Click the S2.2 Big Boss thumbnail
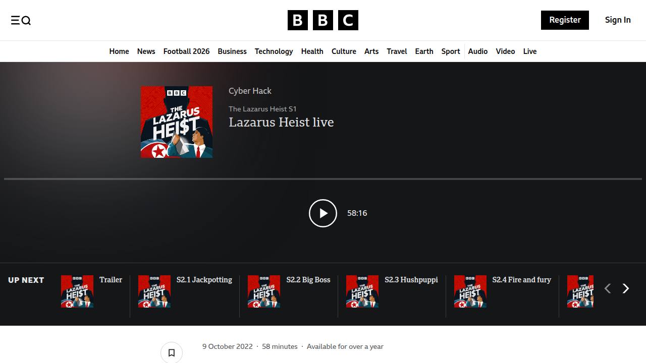Image resolution: width=646 pixels, height=363 pixels. [264, 291]
